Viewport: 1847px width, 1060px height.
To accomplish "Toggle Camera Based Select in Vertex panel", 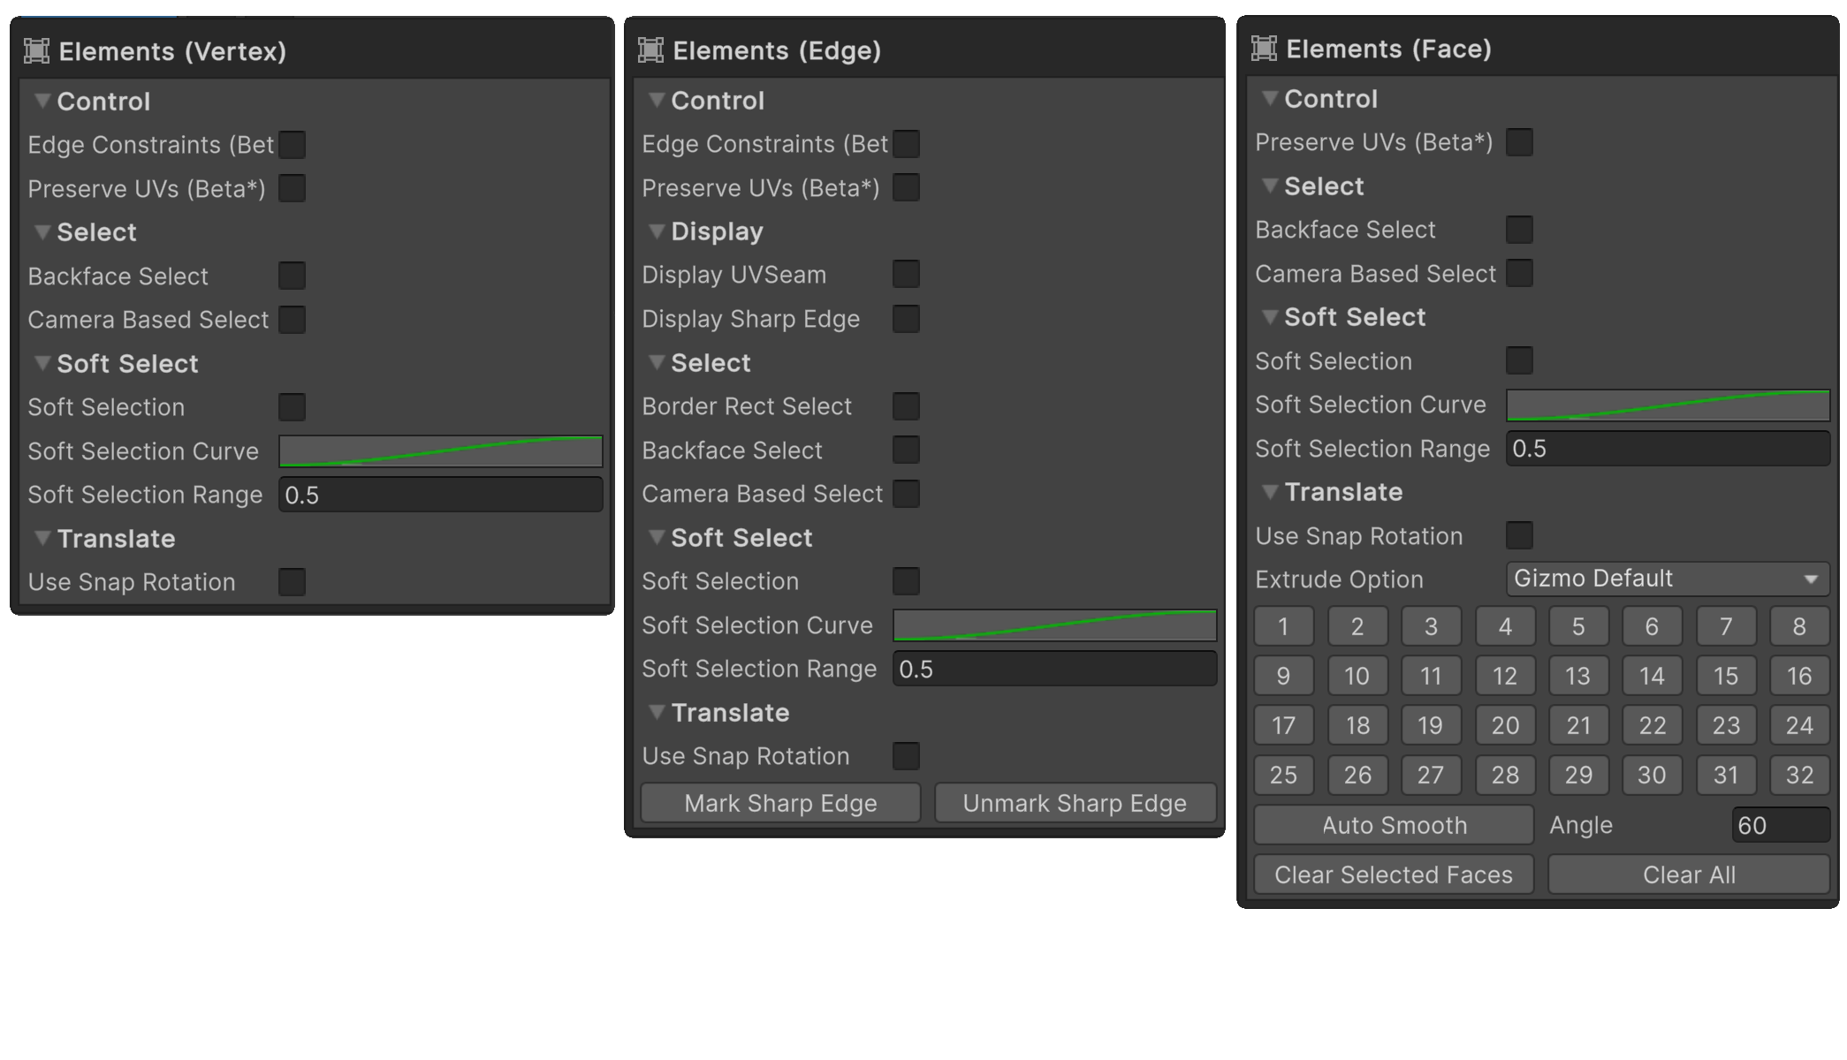I will (292, 320).
